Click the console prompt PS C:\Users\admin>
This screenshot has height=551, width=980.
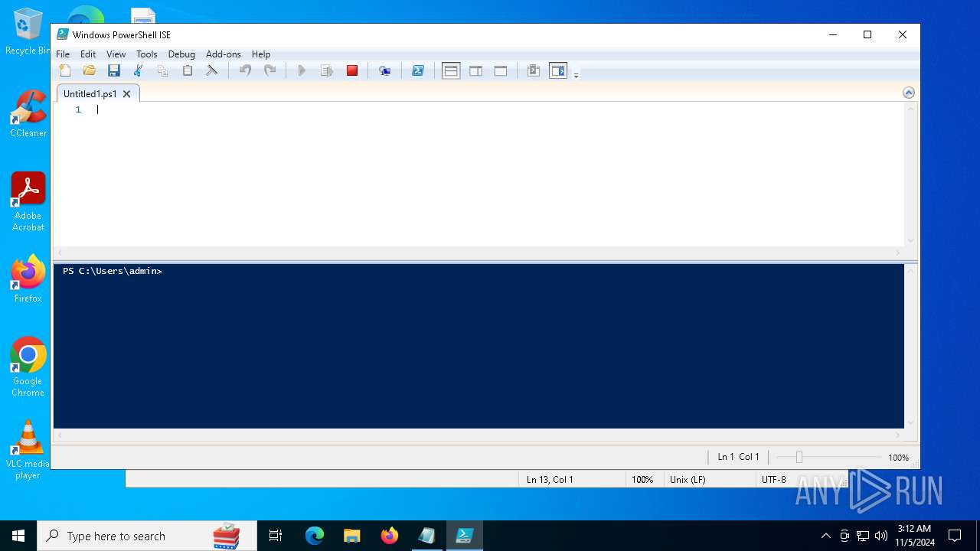tap(113, 271)
